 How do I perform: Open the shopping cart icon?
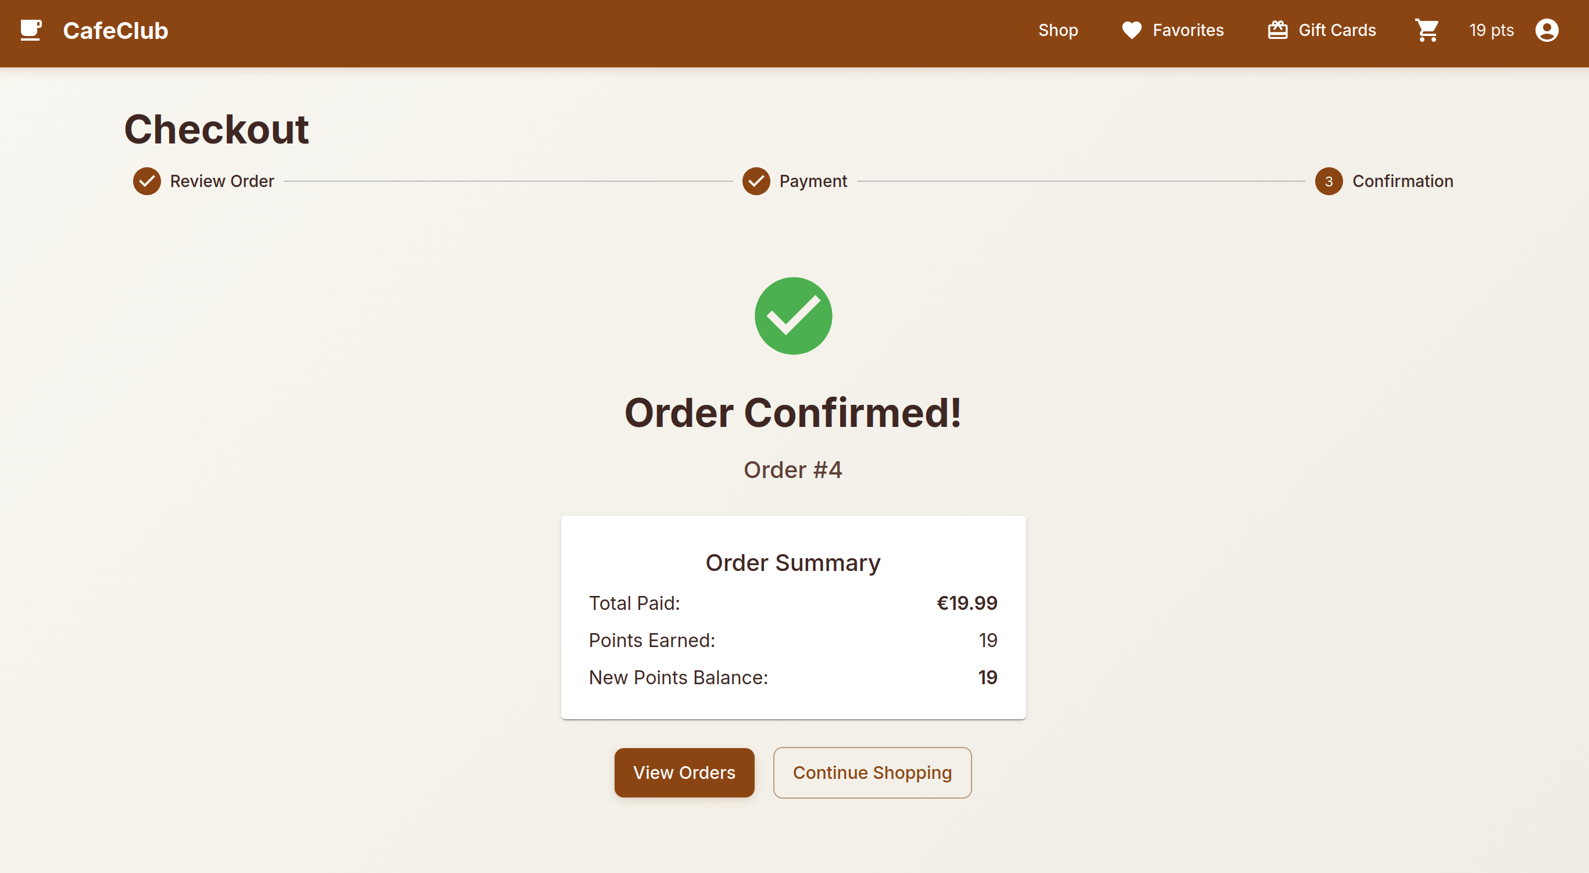1426,30
